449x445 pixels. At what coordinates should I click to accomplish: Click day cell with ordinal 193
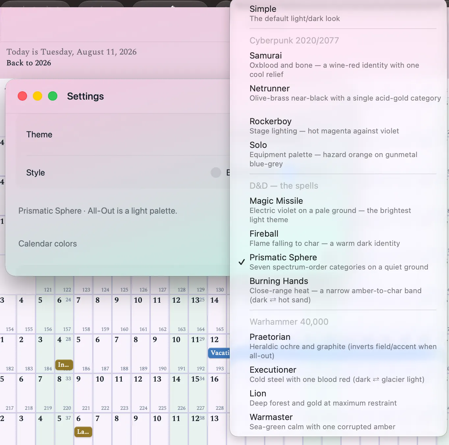(x=217, y=353)
